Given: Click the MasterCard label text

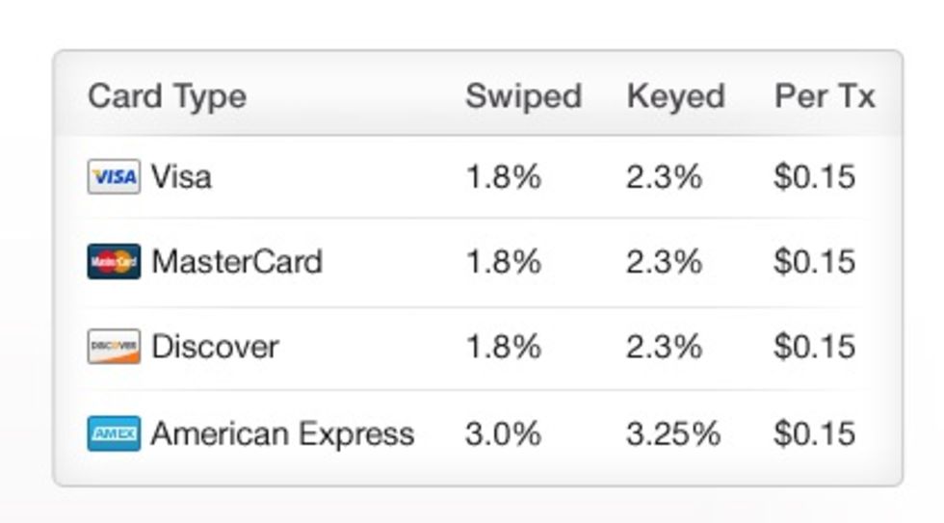Looking at the screenshot, I should [237, 262].
